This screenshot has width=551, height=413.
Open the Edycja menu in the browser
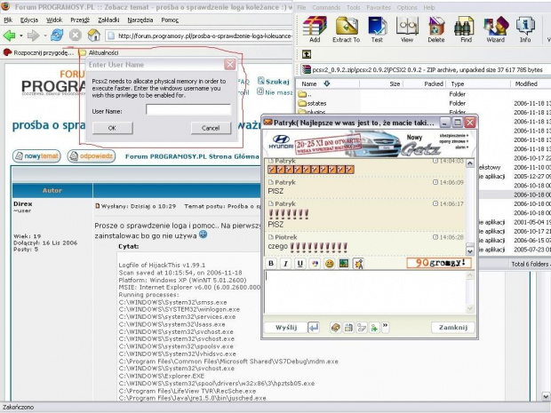point(29,20)
